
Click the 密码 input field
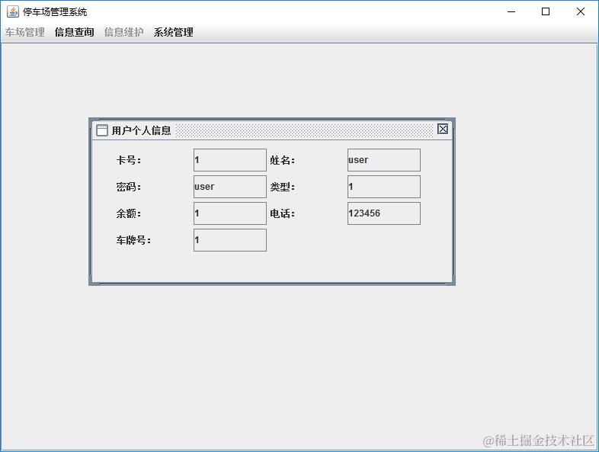tap(230, 187)
